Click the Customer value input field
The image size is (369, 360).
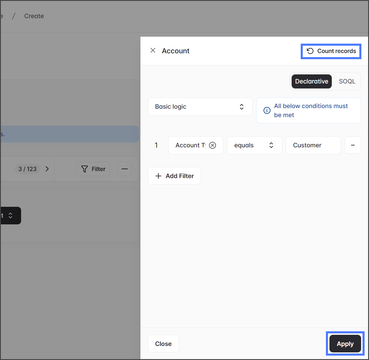[x=313, y=145]
